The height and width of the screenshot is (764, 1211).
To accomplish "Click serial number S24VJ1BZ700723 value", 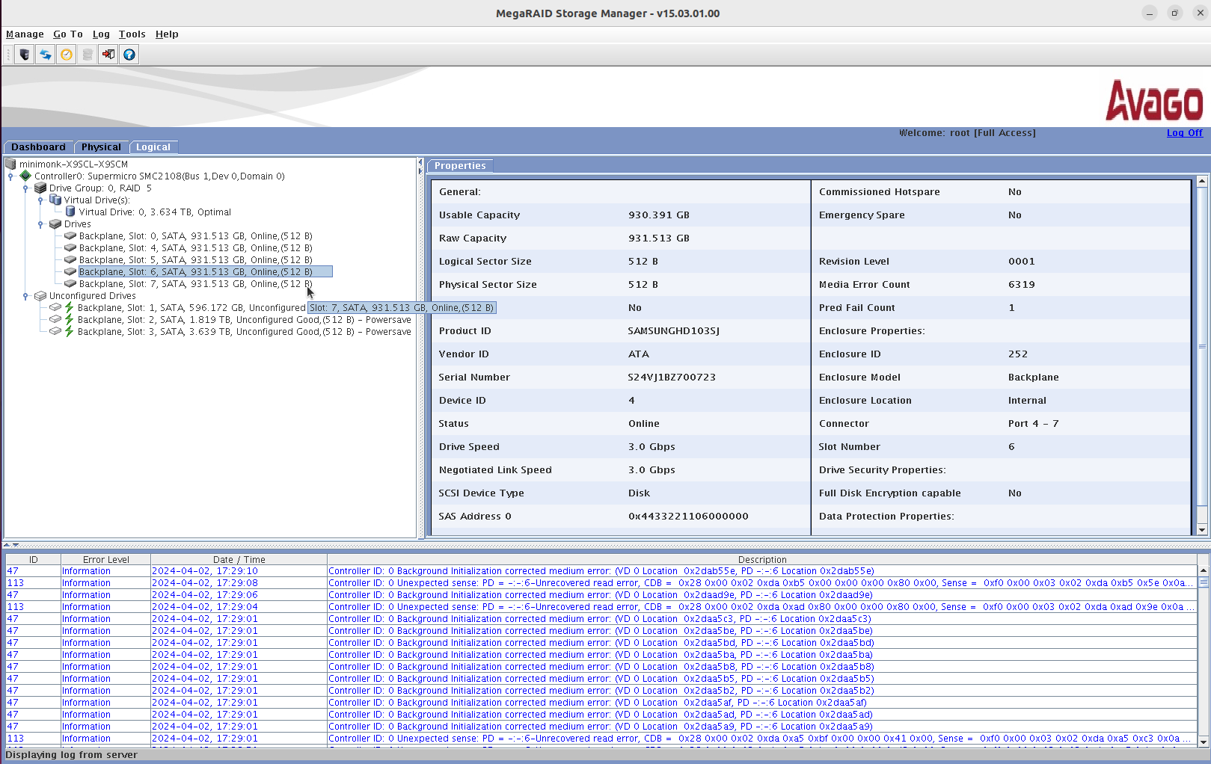I will [x=672, y=378].
